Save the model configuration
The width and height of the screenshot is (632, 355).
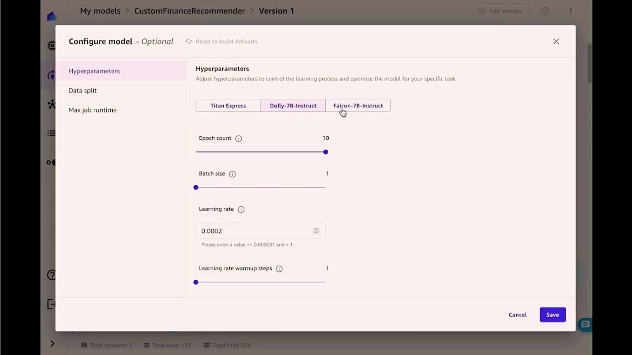point(552,315)
